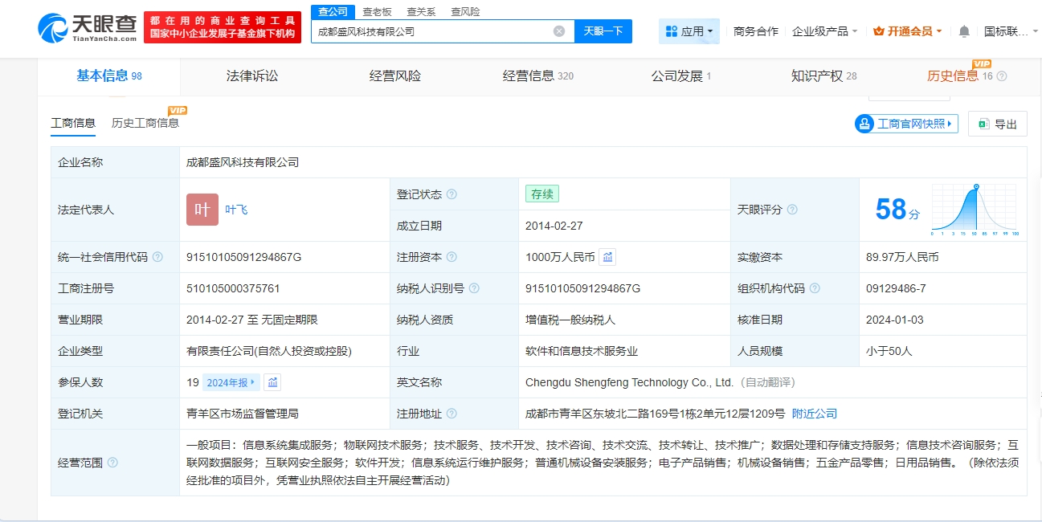The width and height of the screenshot is (1042, 522).
Task: Select the 历史工商信息 sub-tab
Action: (x=145, y=123)
